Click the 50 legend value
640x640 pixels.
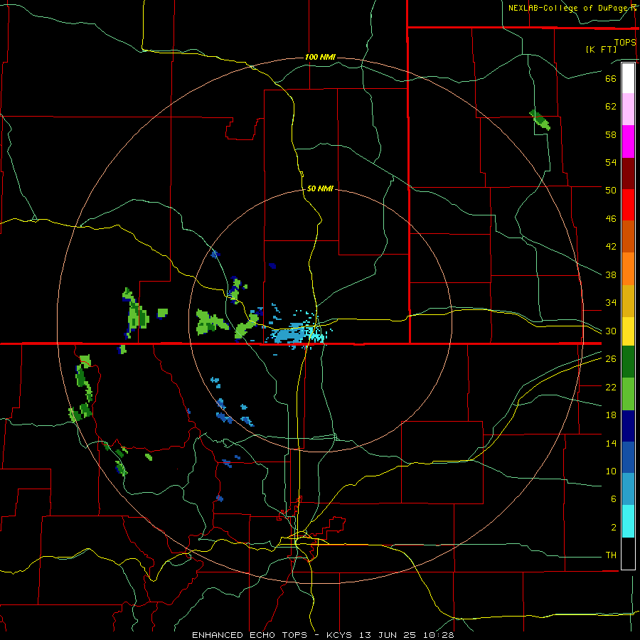point(611,191)
